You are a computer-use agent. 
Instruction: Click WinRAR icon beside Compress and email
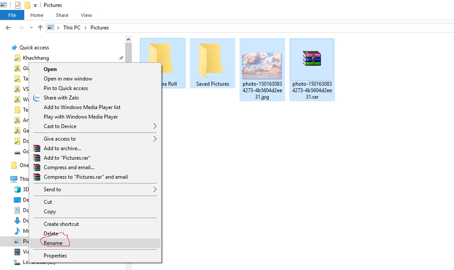coord(37,167)
